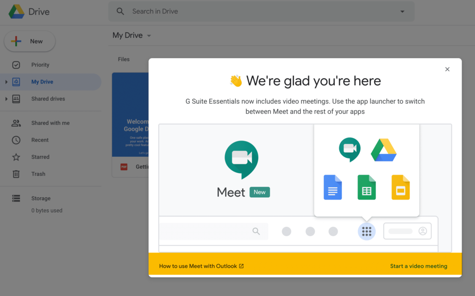The width and height of the screenshot is (475, 296).
Task: Click the colorful plus icon on New
Action: 16,41
